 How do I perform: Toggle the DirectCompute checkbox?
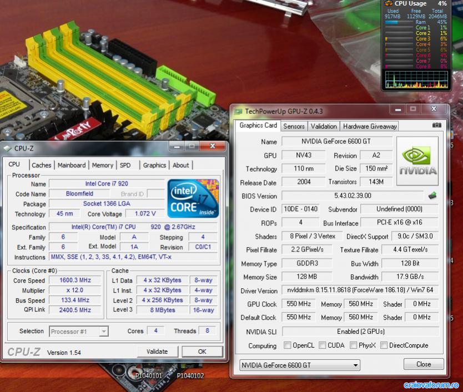pos(384,345)
